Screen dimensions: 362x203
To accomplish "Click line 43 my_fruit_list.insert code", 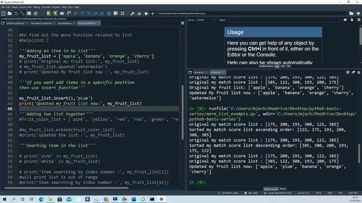I will tap(55, 98).
